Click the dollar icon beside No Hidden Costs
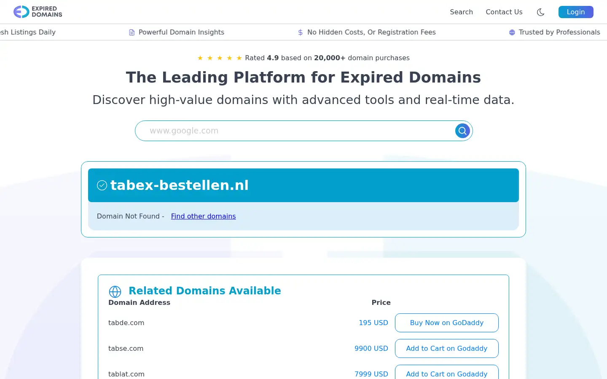The image size is (607, 379). (300, 32)
